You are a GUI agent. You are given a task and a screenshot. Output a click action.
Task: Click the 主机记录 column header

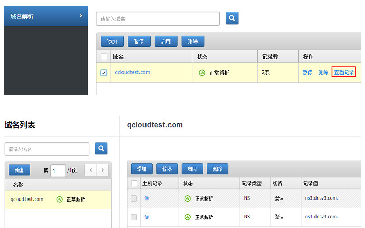(152, 183)
